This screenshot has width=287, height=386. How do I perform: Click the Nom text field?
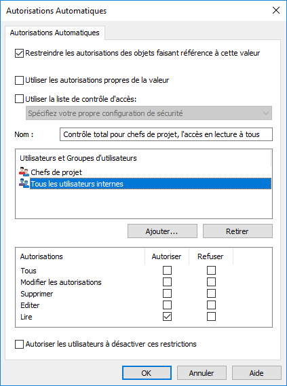pos(166,134)
